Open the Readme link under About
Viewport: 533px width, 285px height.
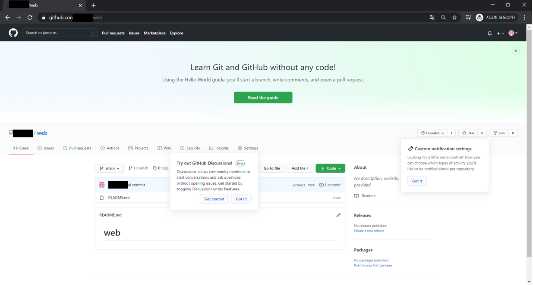point(365,196)
